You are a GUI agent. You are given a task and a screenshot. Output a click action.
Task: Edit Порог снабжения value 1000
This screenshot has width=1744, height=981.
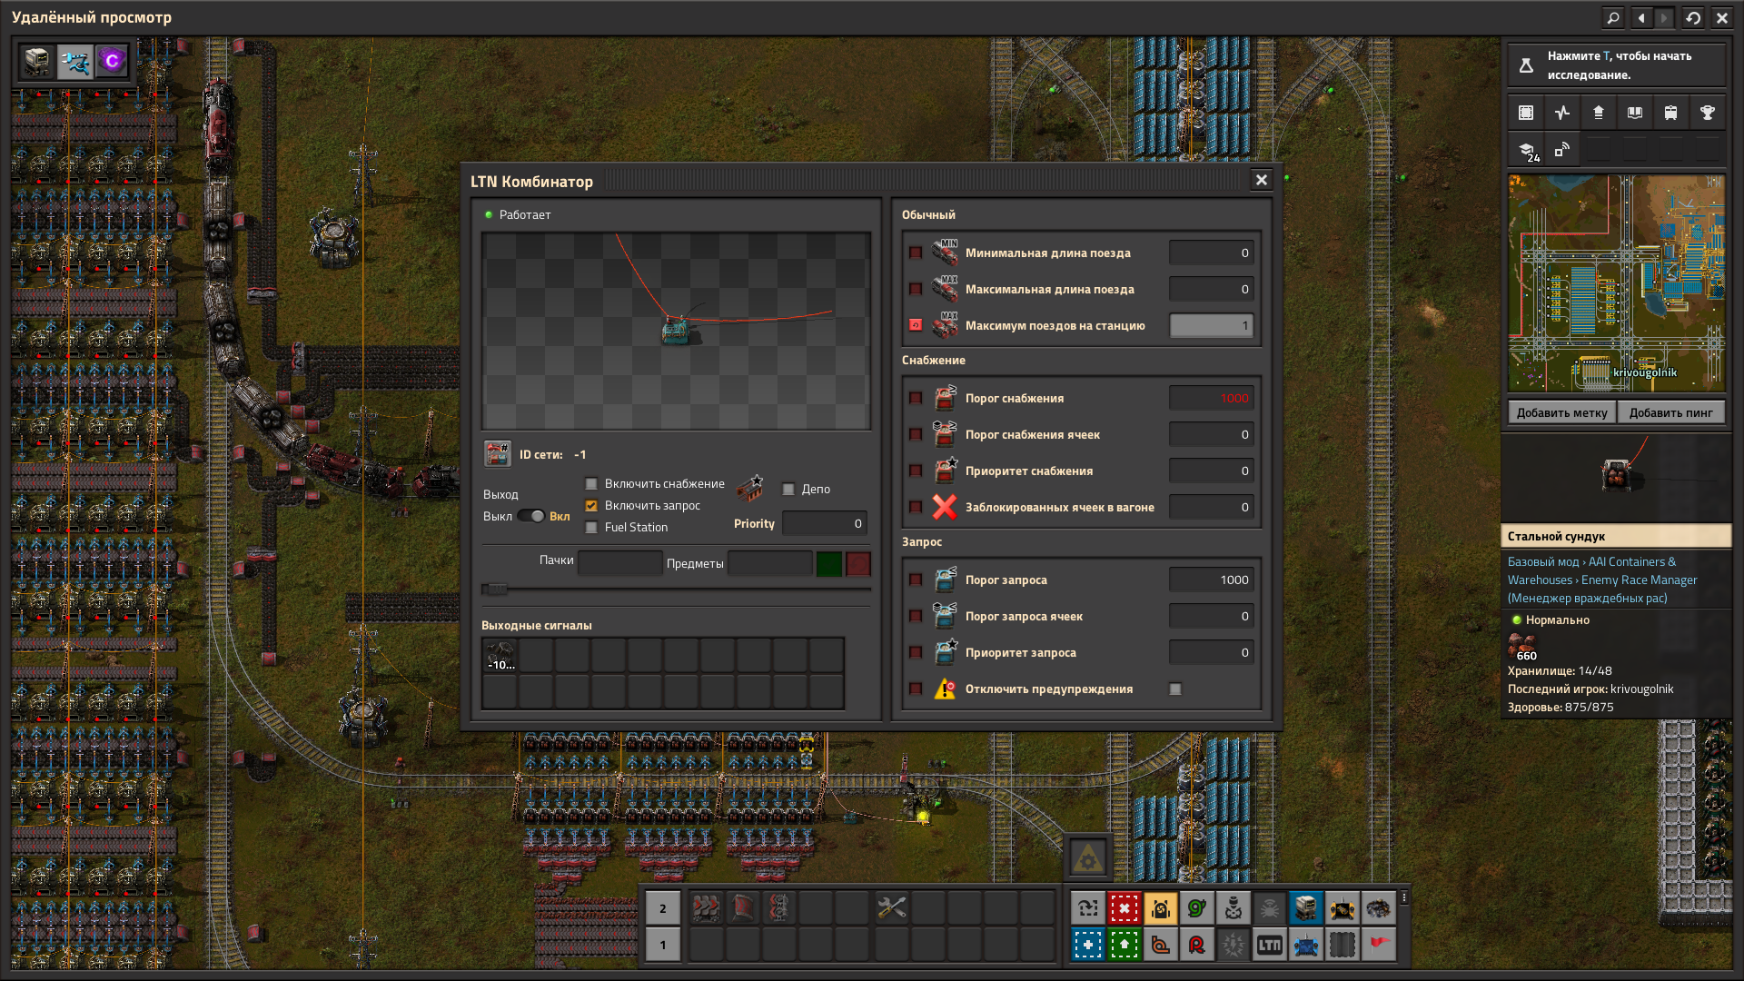[x=1212, y=398]
